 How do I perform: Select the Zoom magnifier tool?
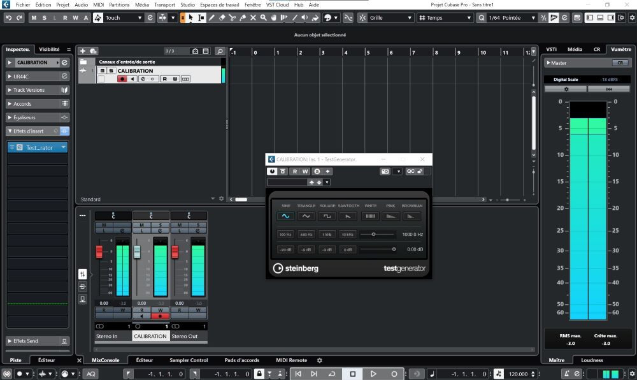[x=263, y=18]
